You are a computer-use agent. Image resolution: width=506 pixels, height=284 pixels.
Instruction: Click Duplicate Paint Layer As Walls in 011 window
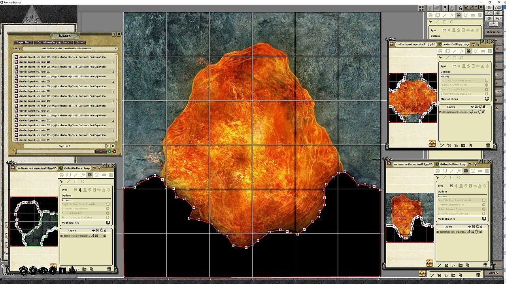pos(465,80)
